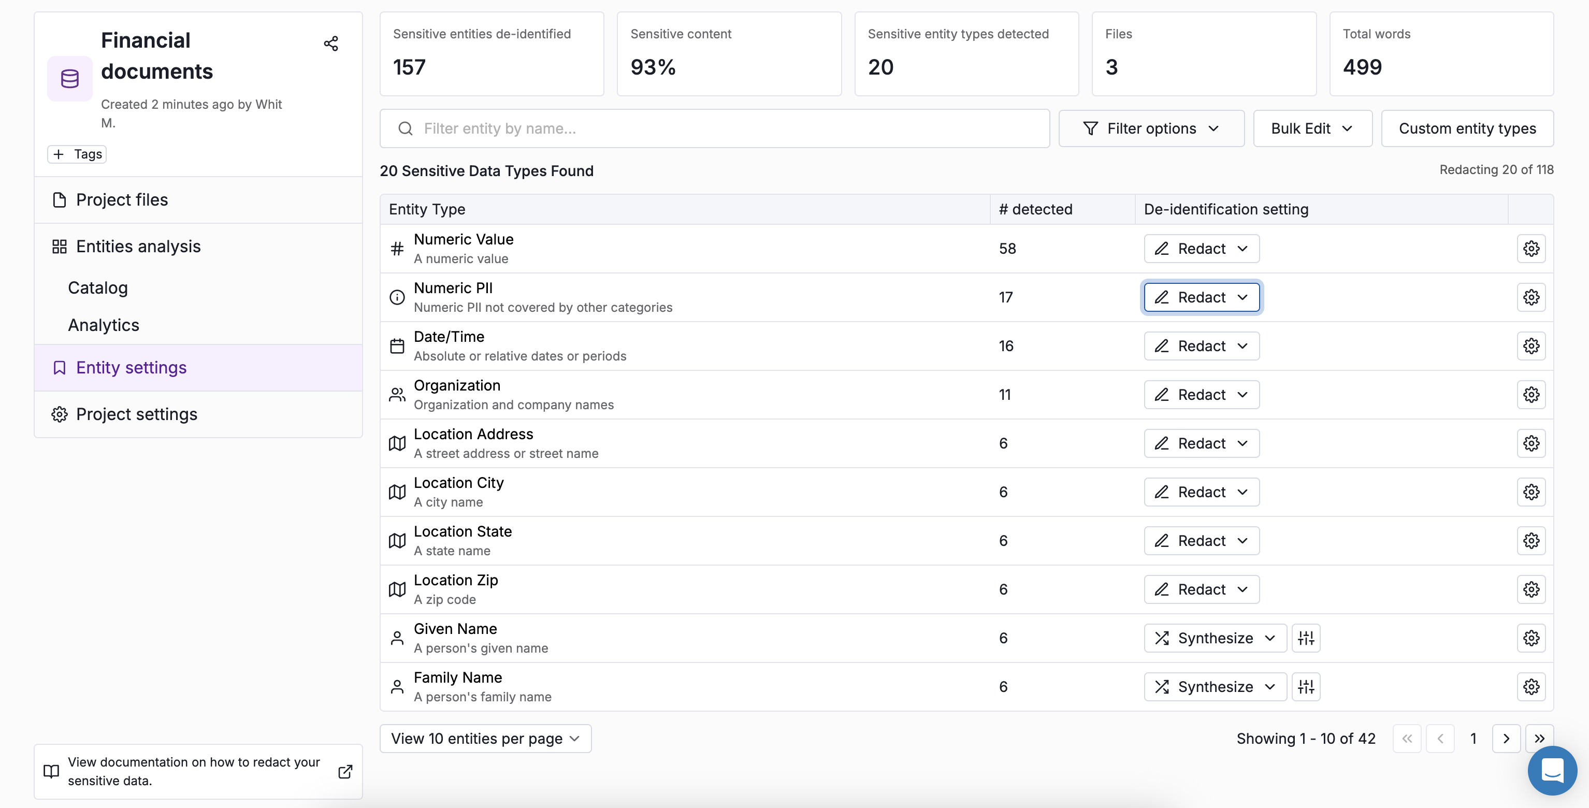Click the next page arrow
1589x808 pixels.
pos(1506,738)
